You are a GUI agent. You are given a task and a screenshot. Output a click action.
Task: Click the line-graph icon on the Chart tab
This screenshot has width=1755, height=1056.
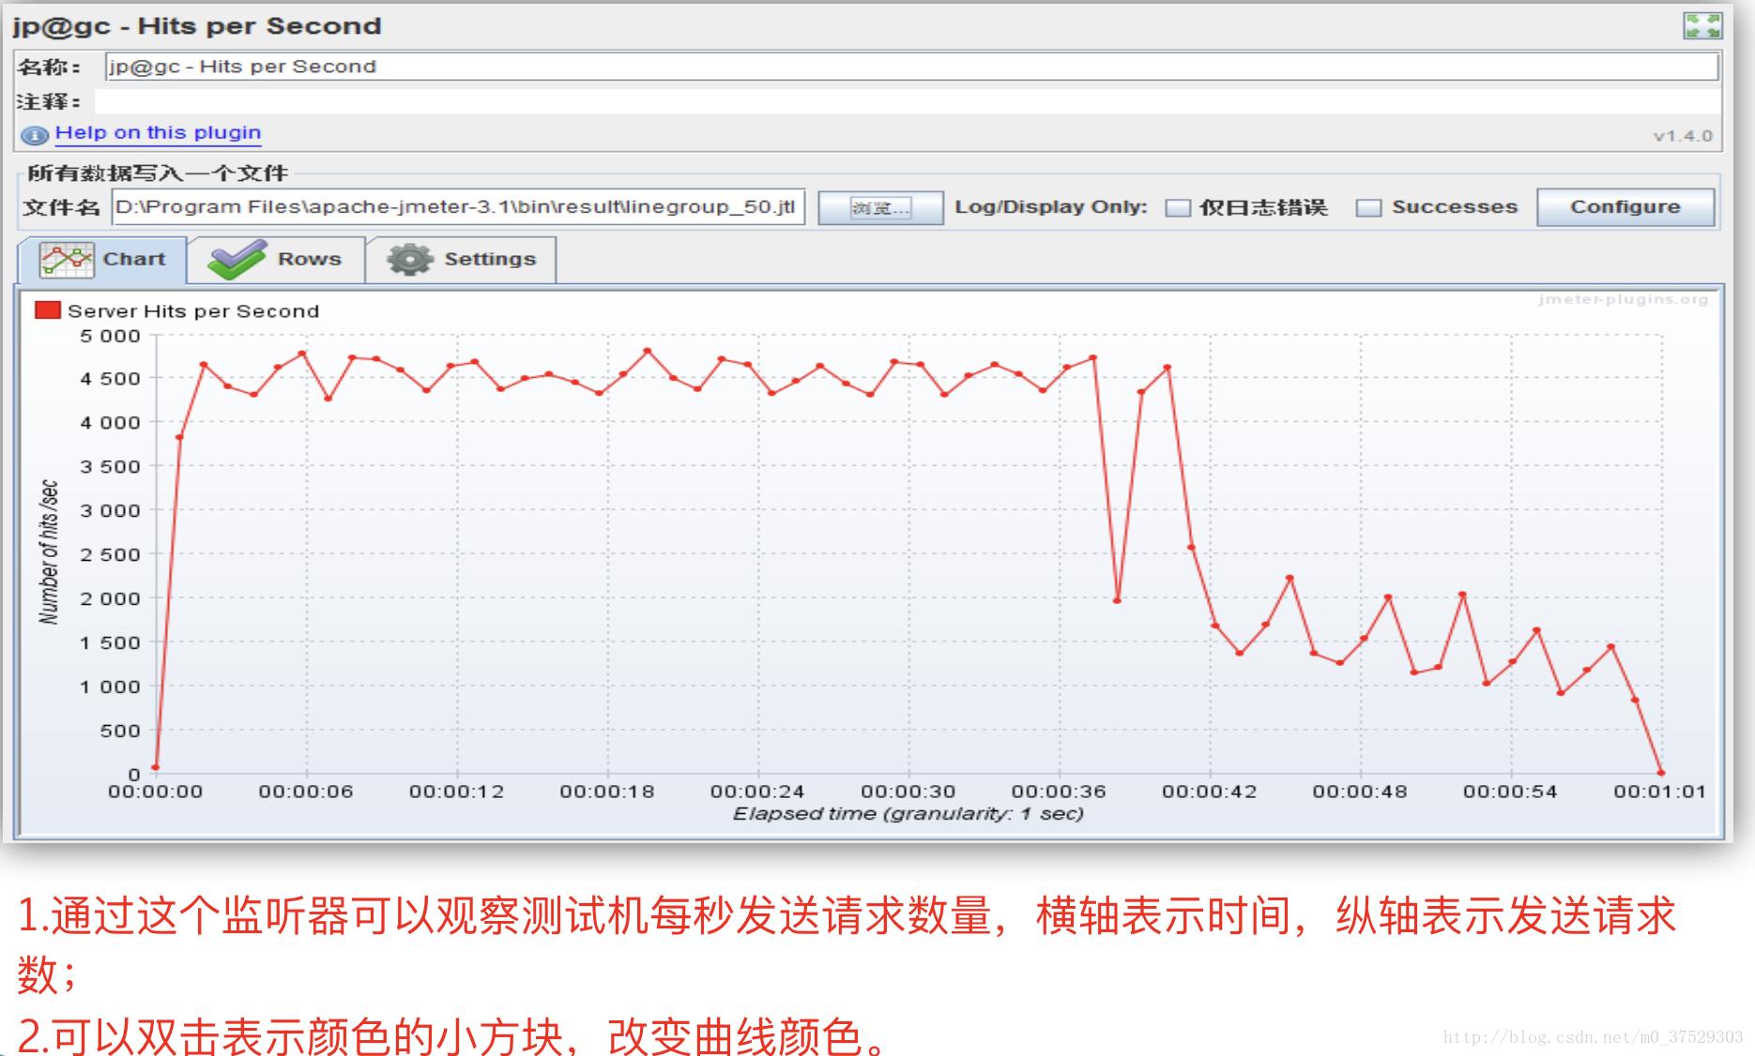(x=67, y=259)
